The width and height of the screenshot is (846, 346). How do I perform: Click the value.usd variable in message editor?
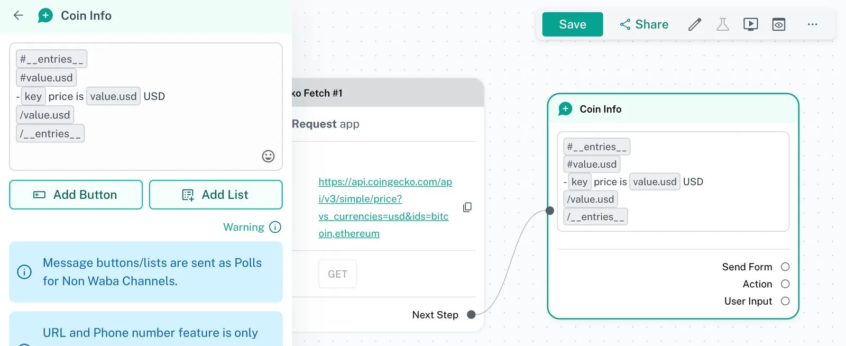coord(113,96)
